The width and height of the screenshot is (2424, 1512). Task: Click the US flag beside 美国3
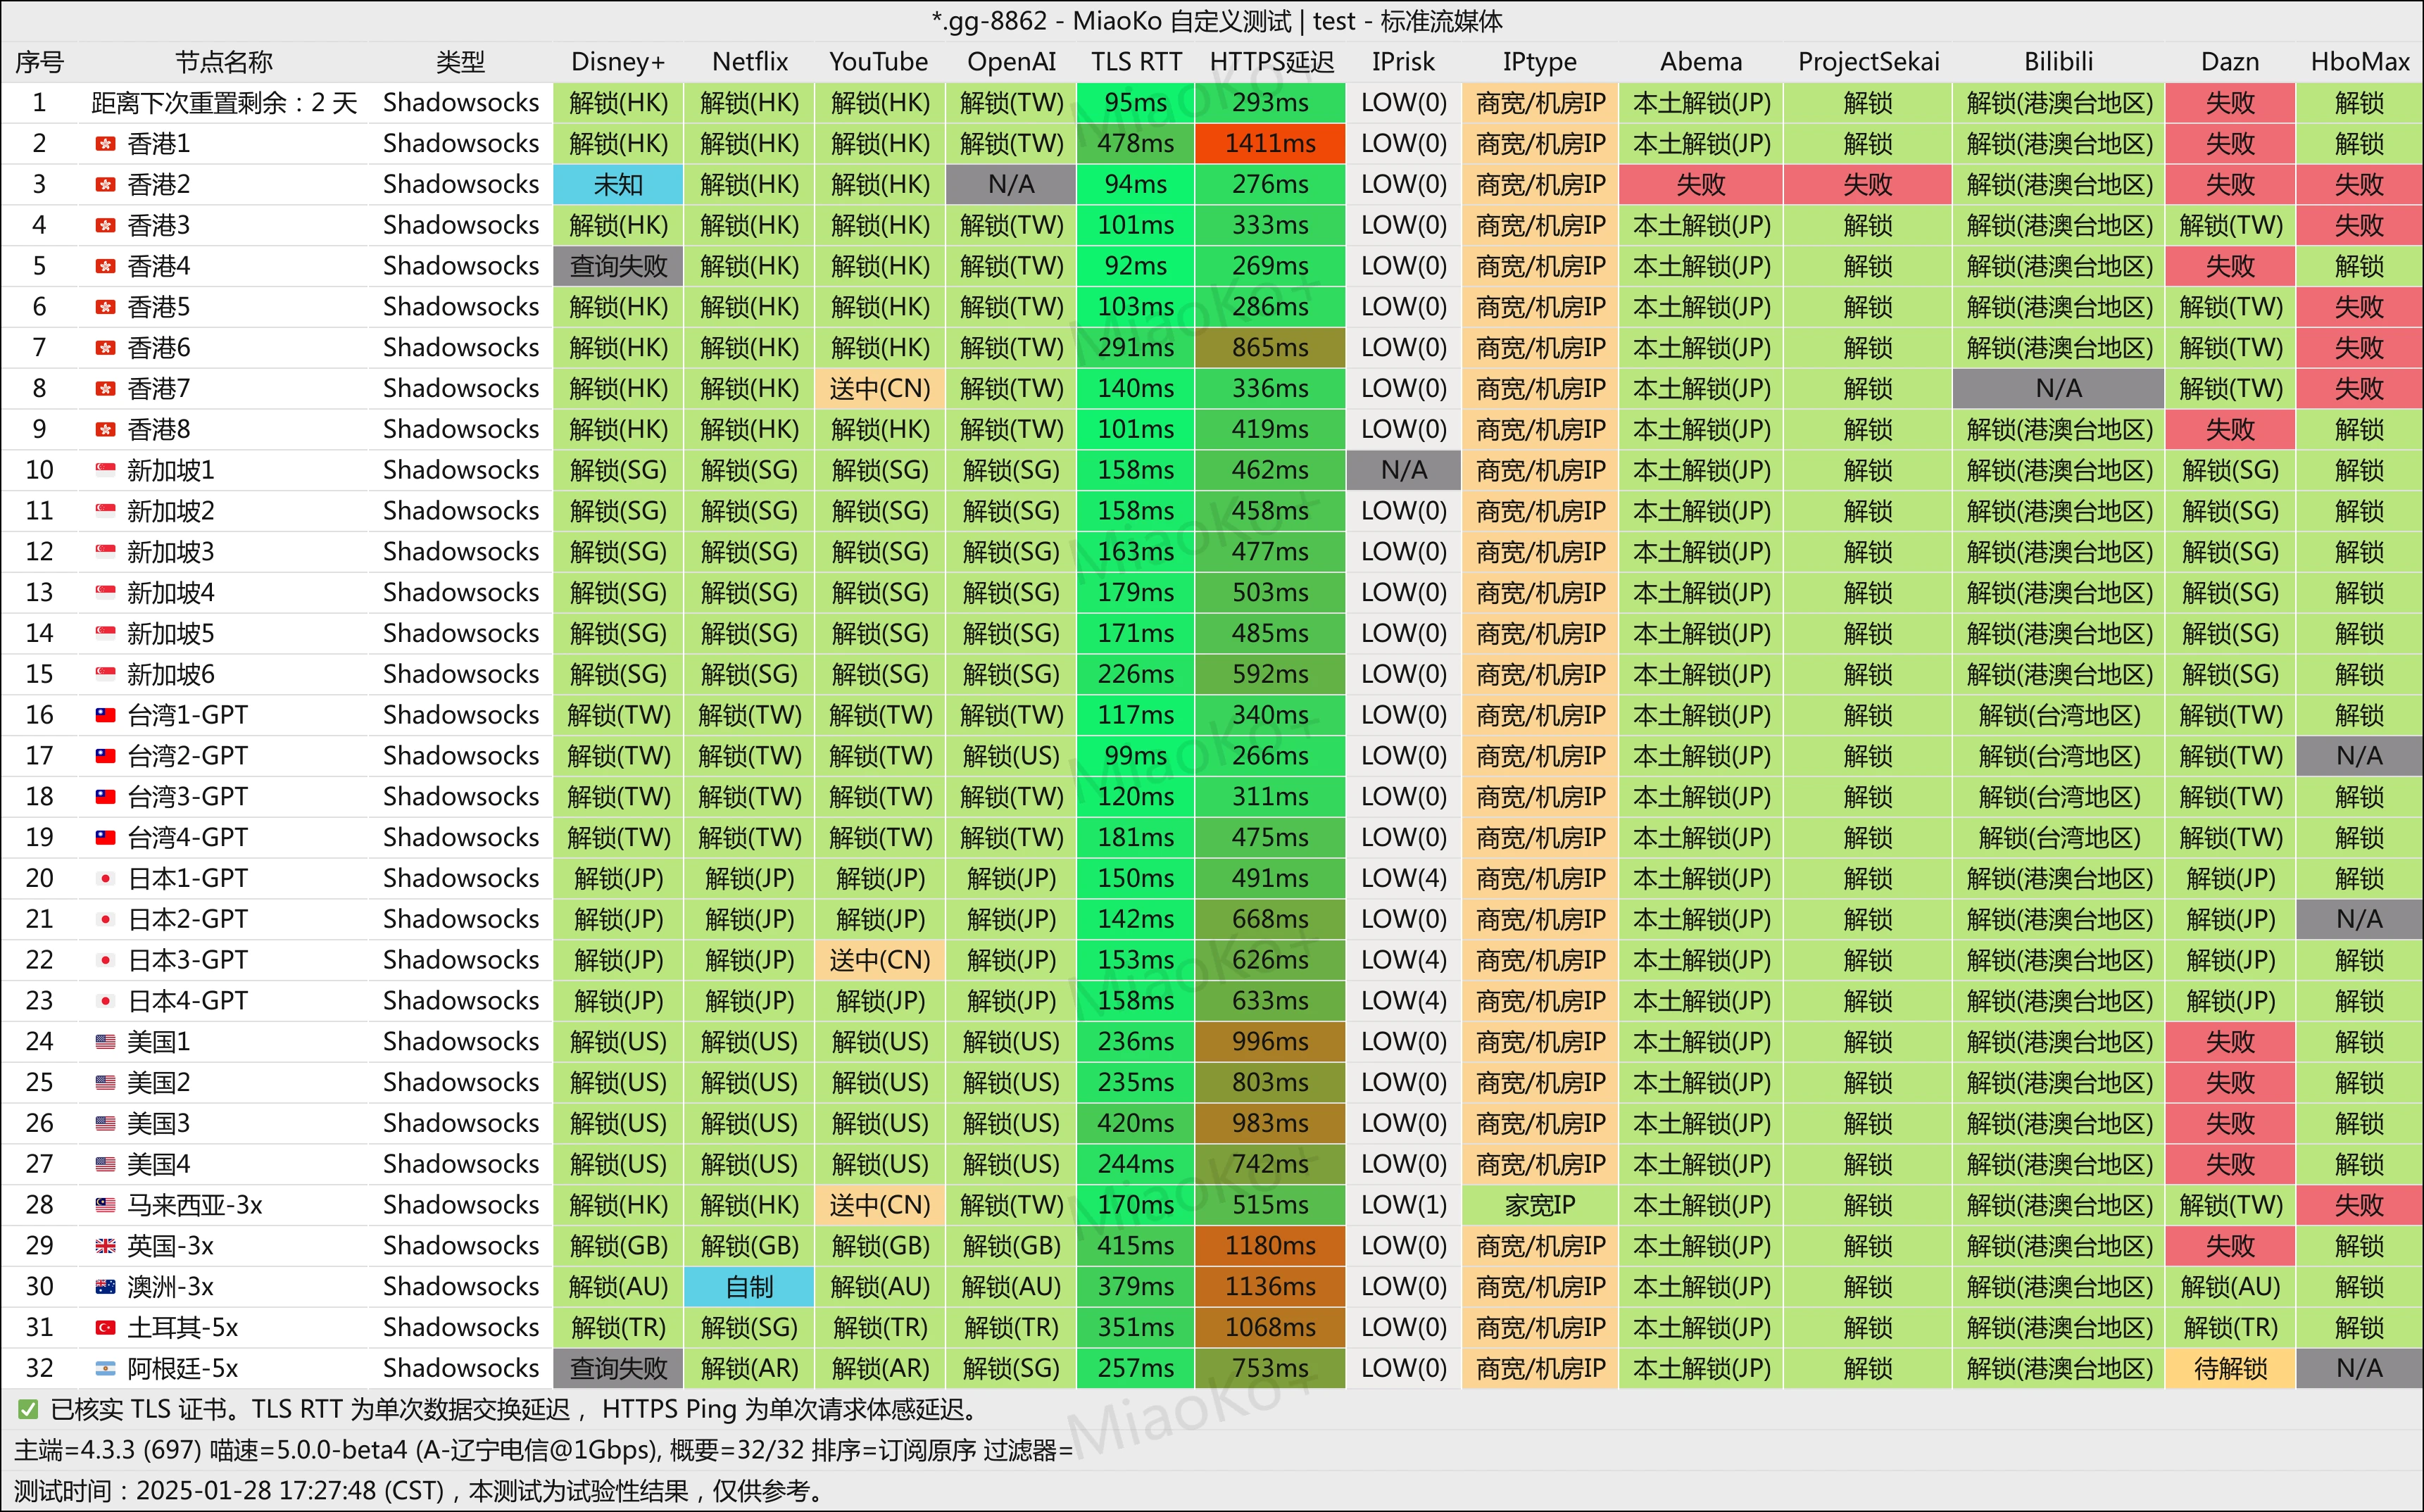(105, 1123)
